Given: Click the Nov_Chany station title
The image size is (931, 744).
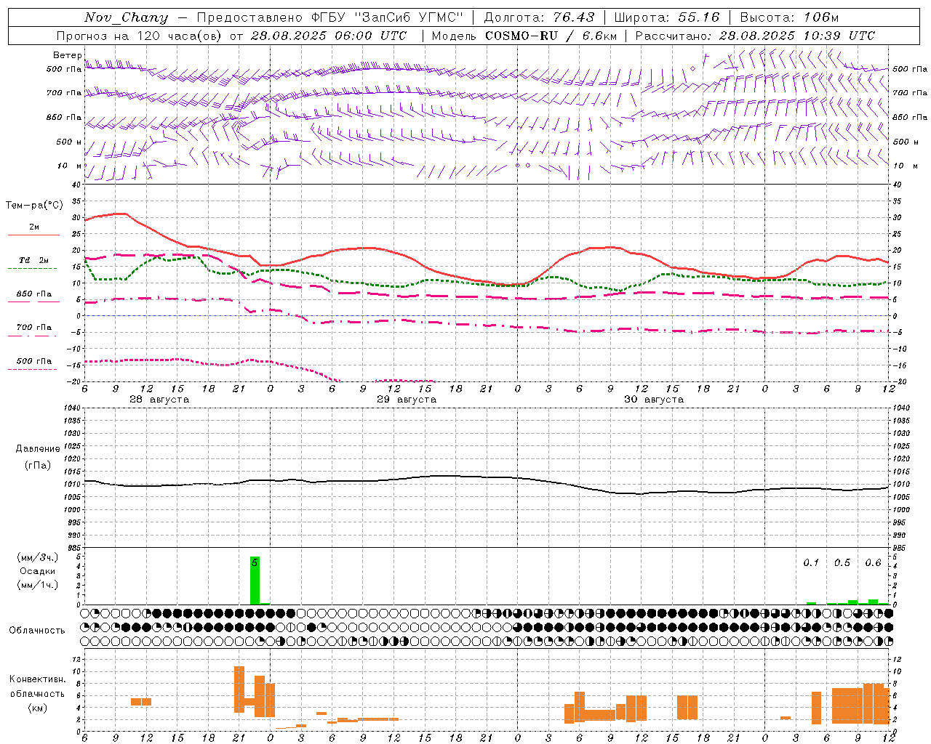Looking at the screenshot, I should pyautogui.click(x=126, y=17).
